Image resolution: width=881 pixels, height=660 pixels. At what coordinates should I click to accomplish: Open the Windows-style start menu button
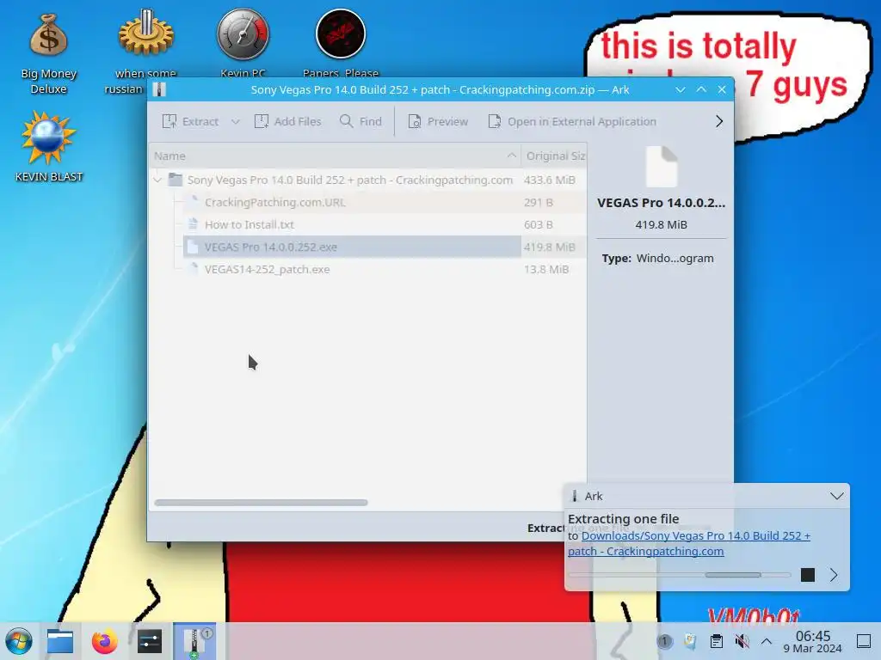coord(19,641)
